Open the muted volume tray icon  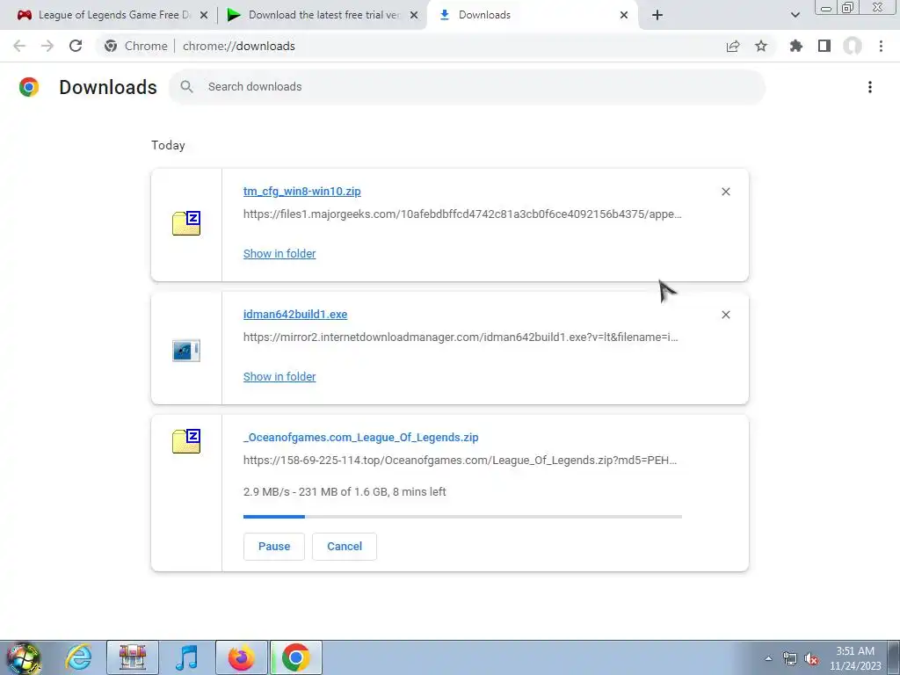811,658
